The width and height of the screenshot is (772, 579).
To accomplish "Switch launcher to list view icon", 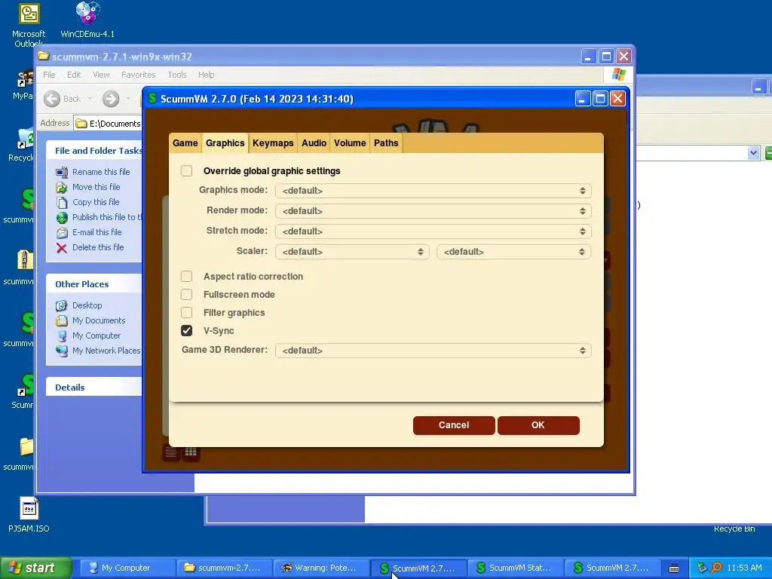I will (171, 452).
